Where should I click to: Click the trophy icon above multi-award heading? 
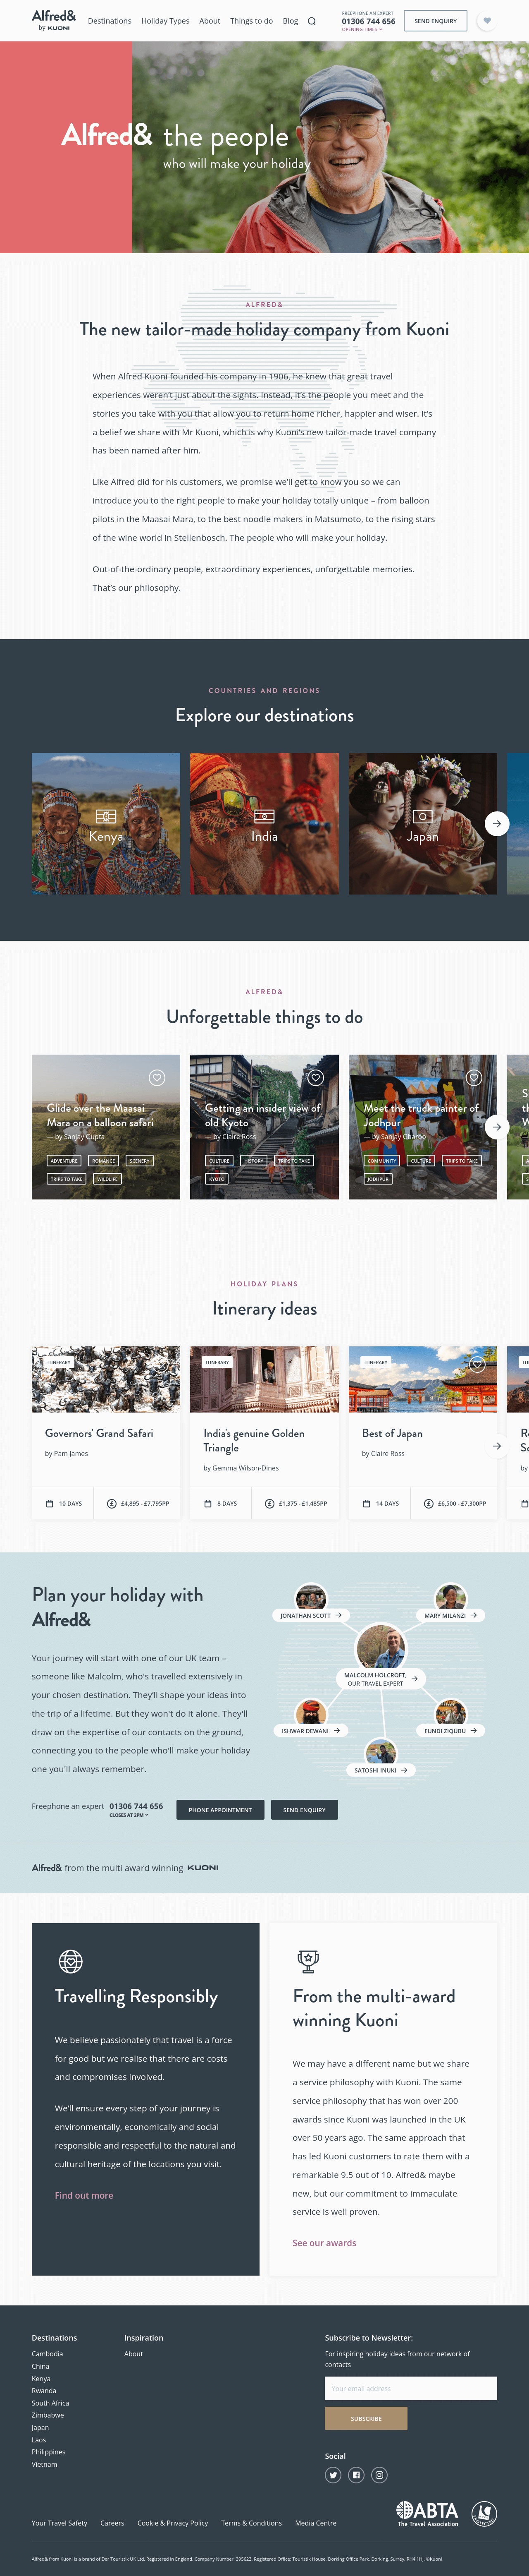308,1961
